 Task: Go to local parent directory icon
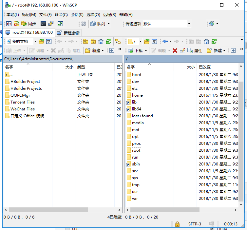(x=86, y=41)
